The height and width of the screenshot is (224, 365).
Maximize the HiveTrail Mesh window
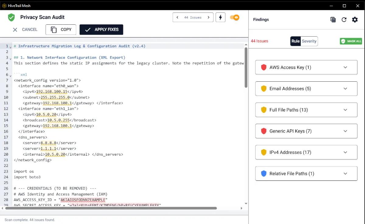click(x=344, y=5)
